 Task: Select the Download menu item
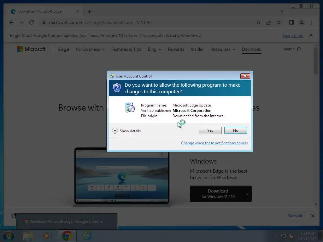point(251,49)
